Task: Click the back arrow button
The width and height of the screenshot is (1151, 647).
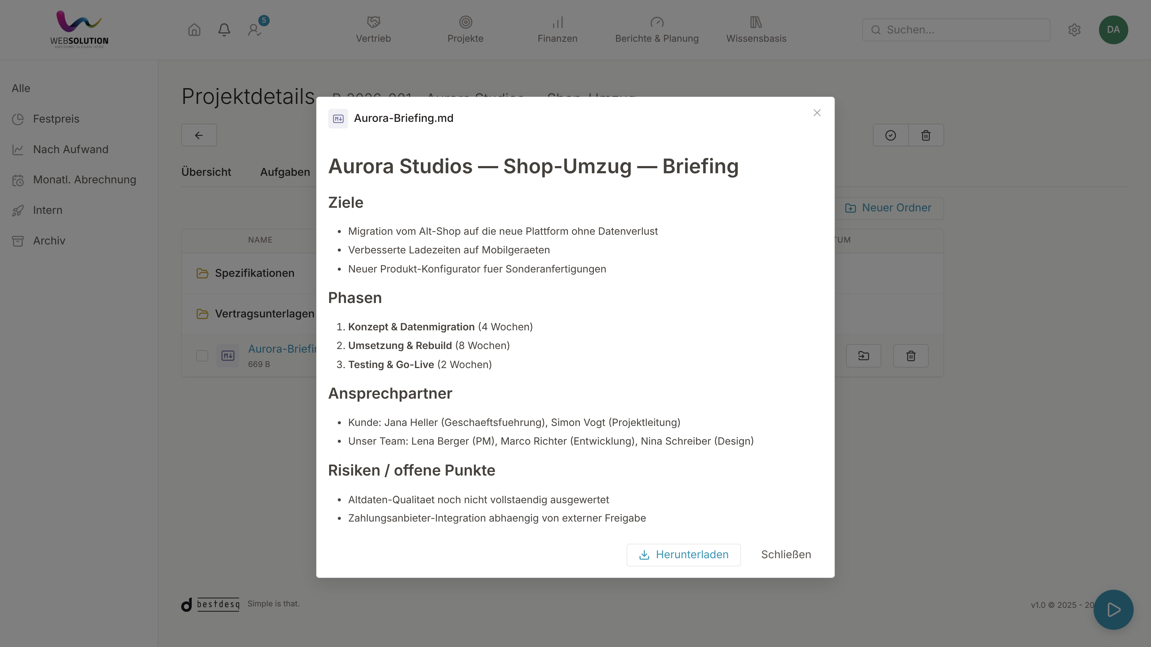Action: [199, 135]
